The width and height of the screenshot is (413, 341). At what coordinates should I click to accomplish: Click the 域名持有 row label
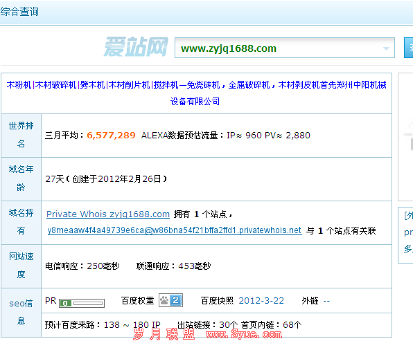pos(21,222)
